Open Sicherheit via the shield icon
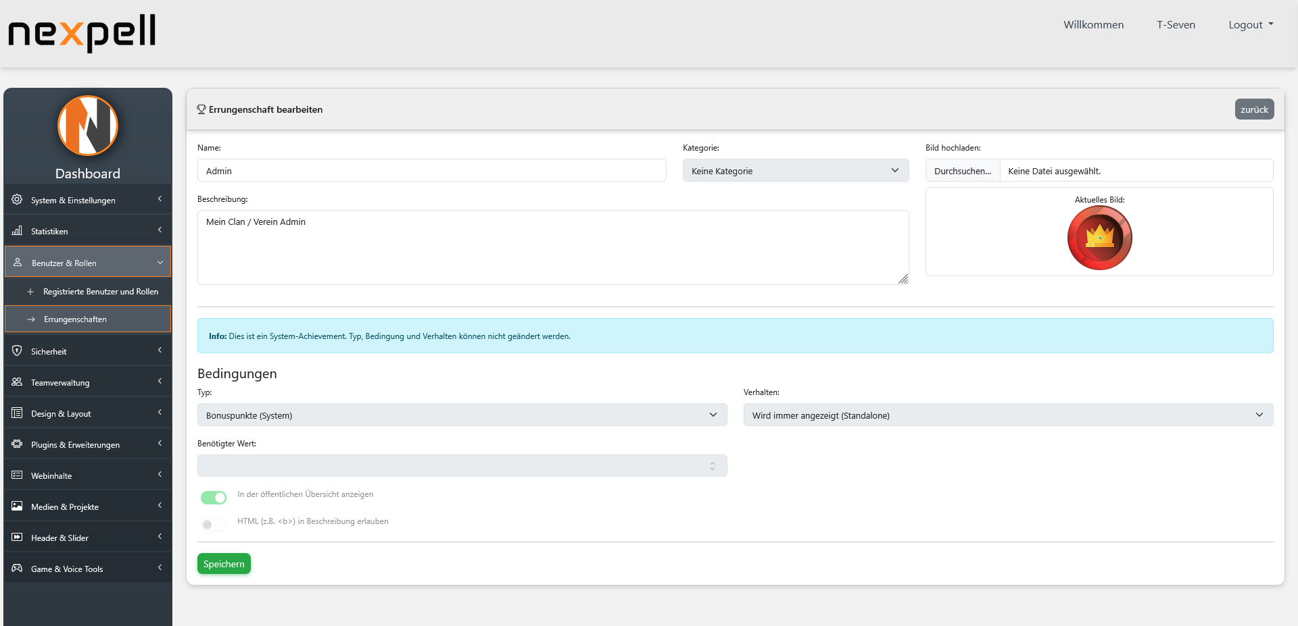1298x626 pixels. pyautogui.click(x=16, y=350)
